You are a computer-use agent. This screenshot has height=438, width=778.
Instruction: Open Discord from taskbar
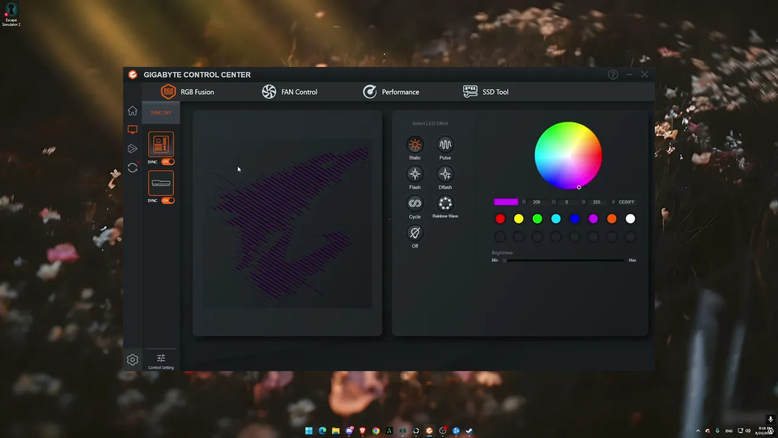pyautogui.click(x=349, y=431)
